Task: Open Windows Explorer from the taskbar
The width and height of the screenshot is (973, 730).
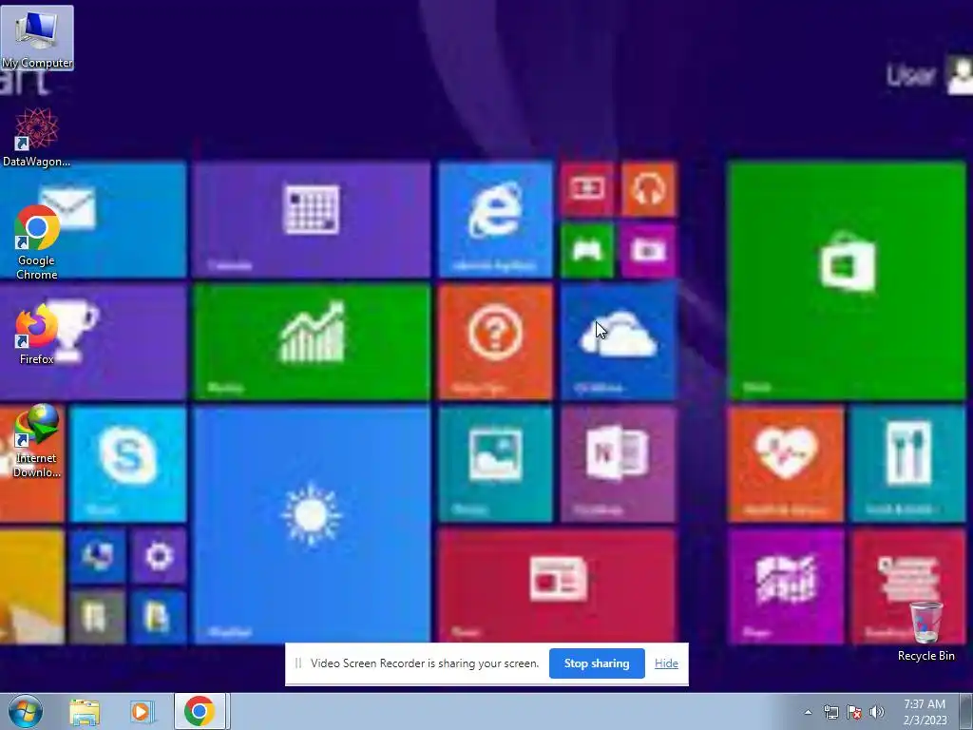Action: 85,712
